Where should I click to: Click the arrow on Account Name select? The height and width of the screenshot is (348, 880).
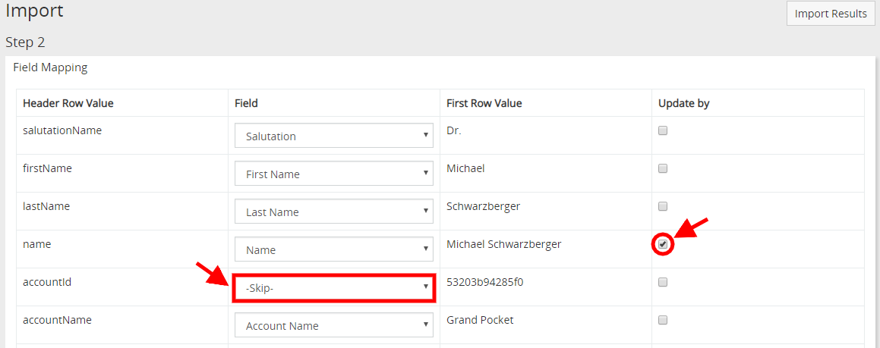[x=426, y=324]
